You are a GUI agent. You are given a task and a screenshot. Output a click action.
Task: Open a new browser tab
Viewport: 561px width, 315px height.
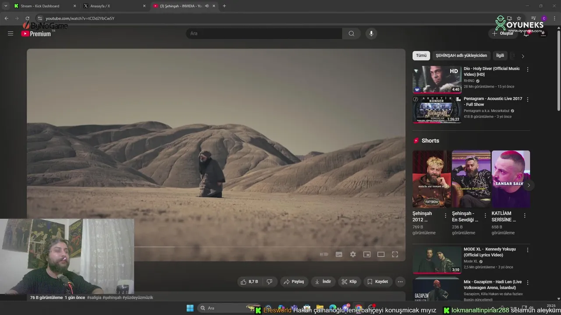tap(224, 6)
